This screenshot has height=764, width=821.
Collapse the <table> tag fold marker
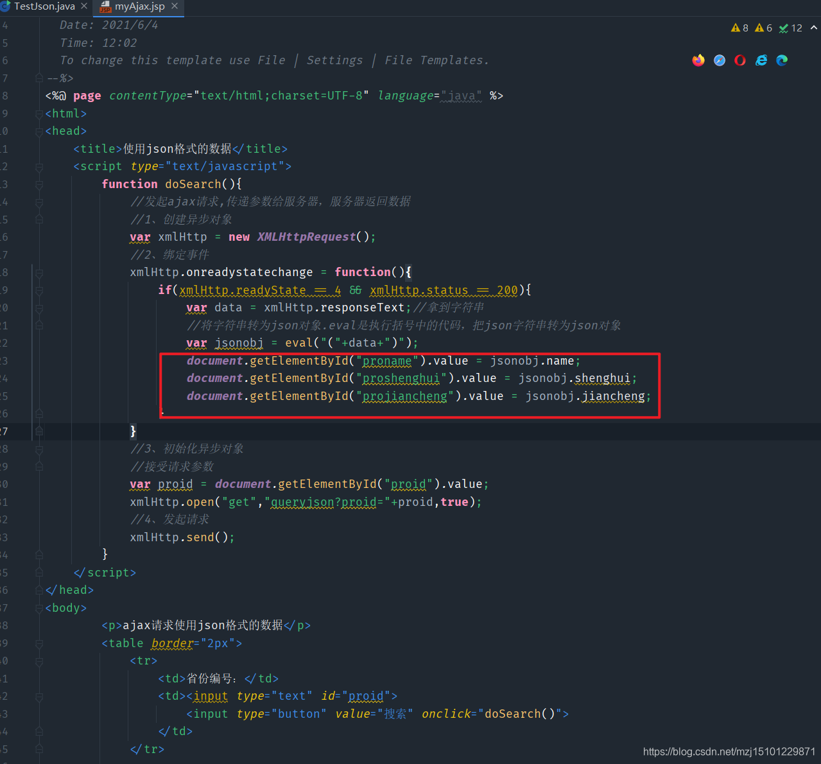[39, 643]
